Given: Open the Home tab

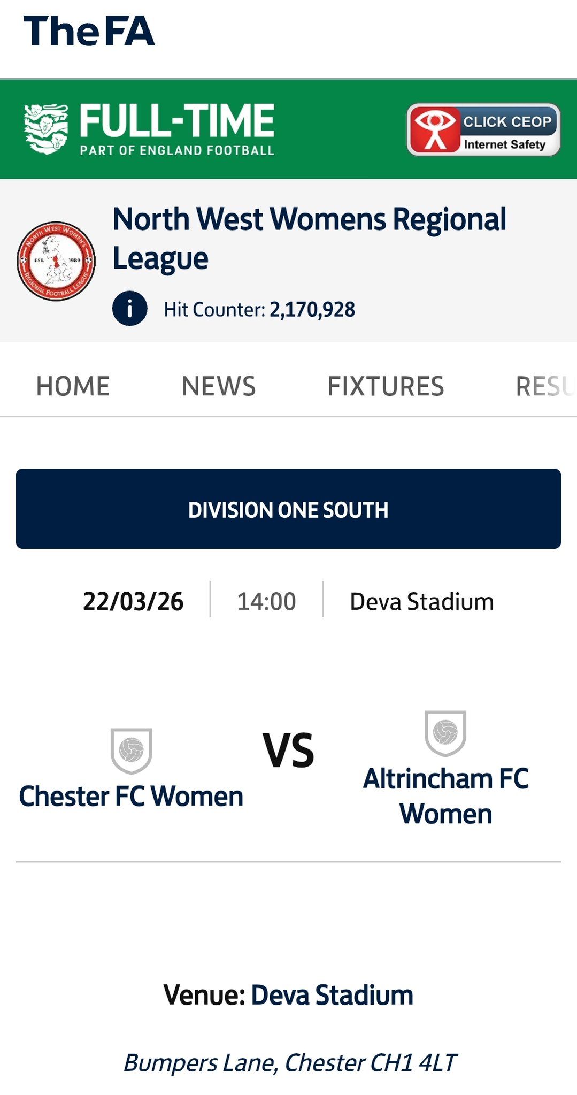Looking at the screenshot, I should click(73, 386).
